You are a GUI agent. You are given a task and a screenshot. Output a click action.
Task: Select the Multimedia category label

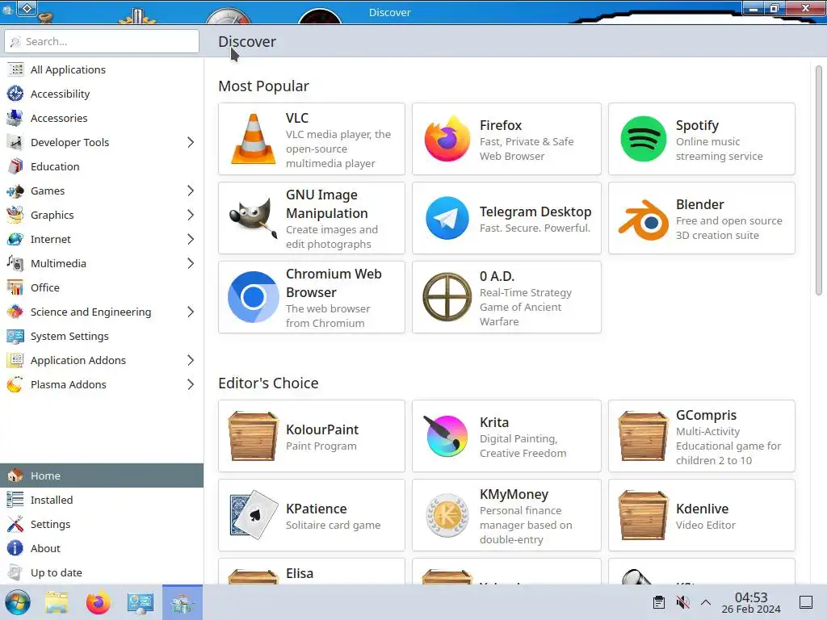click(58, 264)
